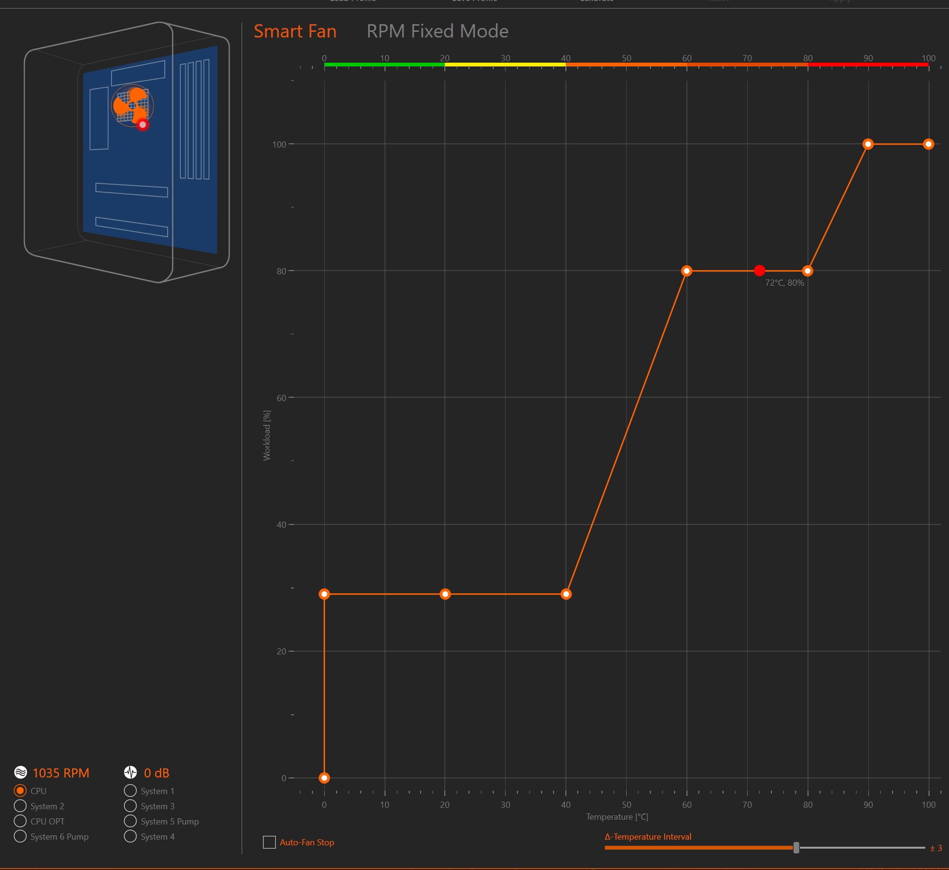Click the fan speed icon beside 1035 RPM

[20, 773]
